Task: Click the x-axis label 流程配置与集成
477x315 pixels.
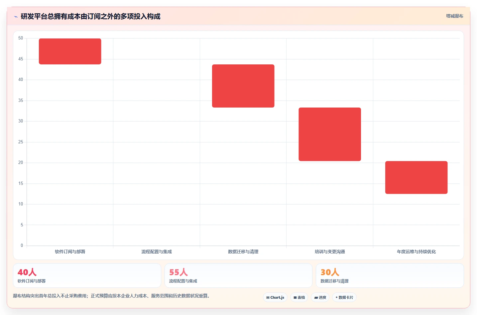Action: tap(157, 252)
